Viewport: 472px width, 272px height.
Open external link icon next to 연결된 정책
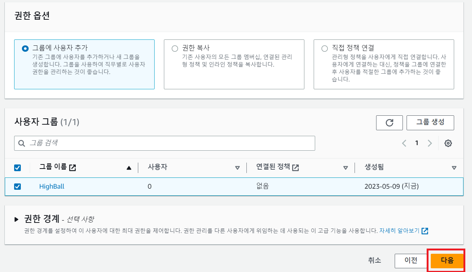click(295, 167)
